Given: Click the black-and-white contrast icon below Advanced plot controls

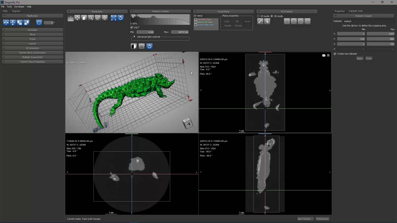Looking at the screenshot, I should tap(133, 46).
